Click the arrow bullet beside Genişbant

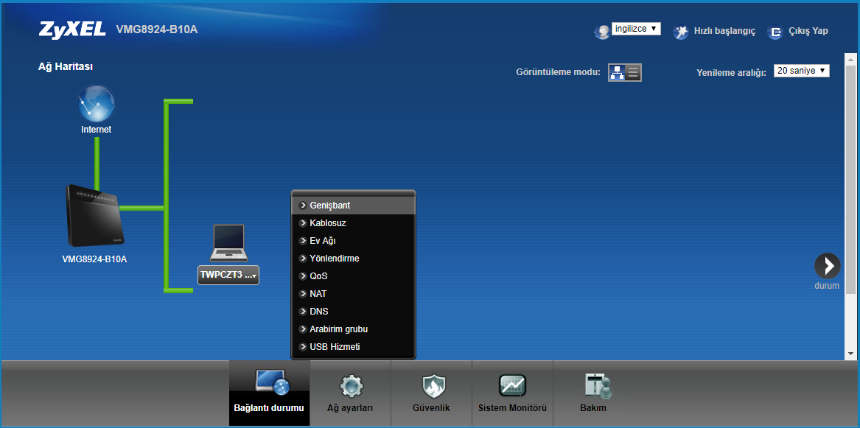tap(302, 206)
